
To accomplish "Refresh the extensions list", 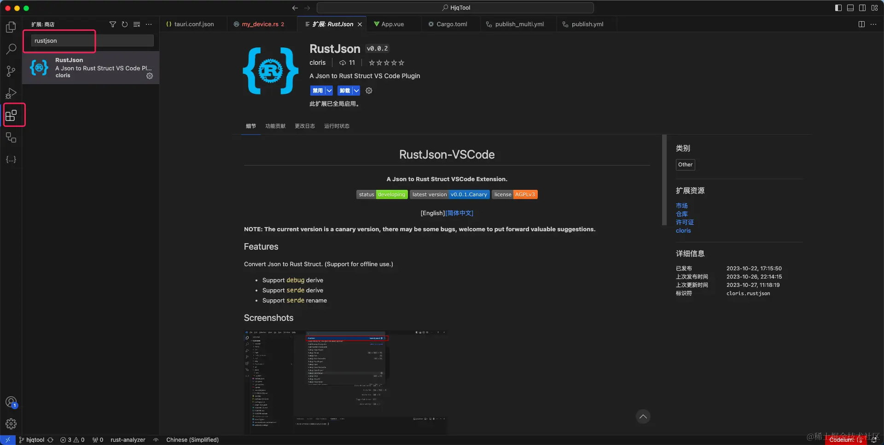I will pyautogui.click(x=125, y=24).
